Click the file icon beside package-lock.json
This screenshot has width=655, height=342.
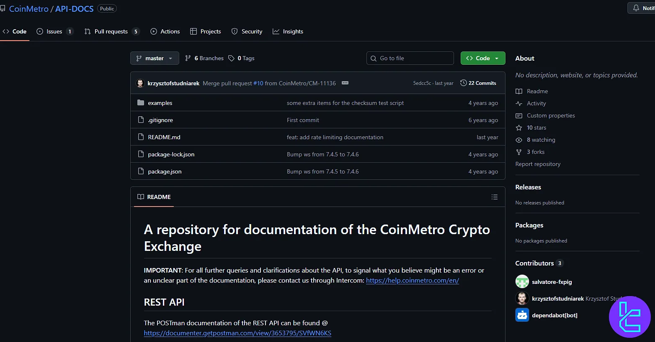(x=141, y=154)
